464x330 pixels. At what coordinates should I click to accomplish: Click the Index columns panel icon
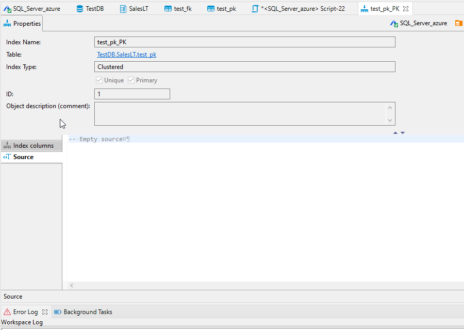[x=7, y=146]
